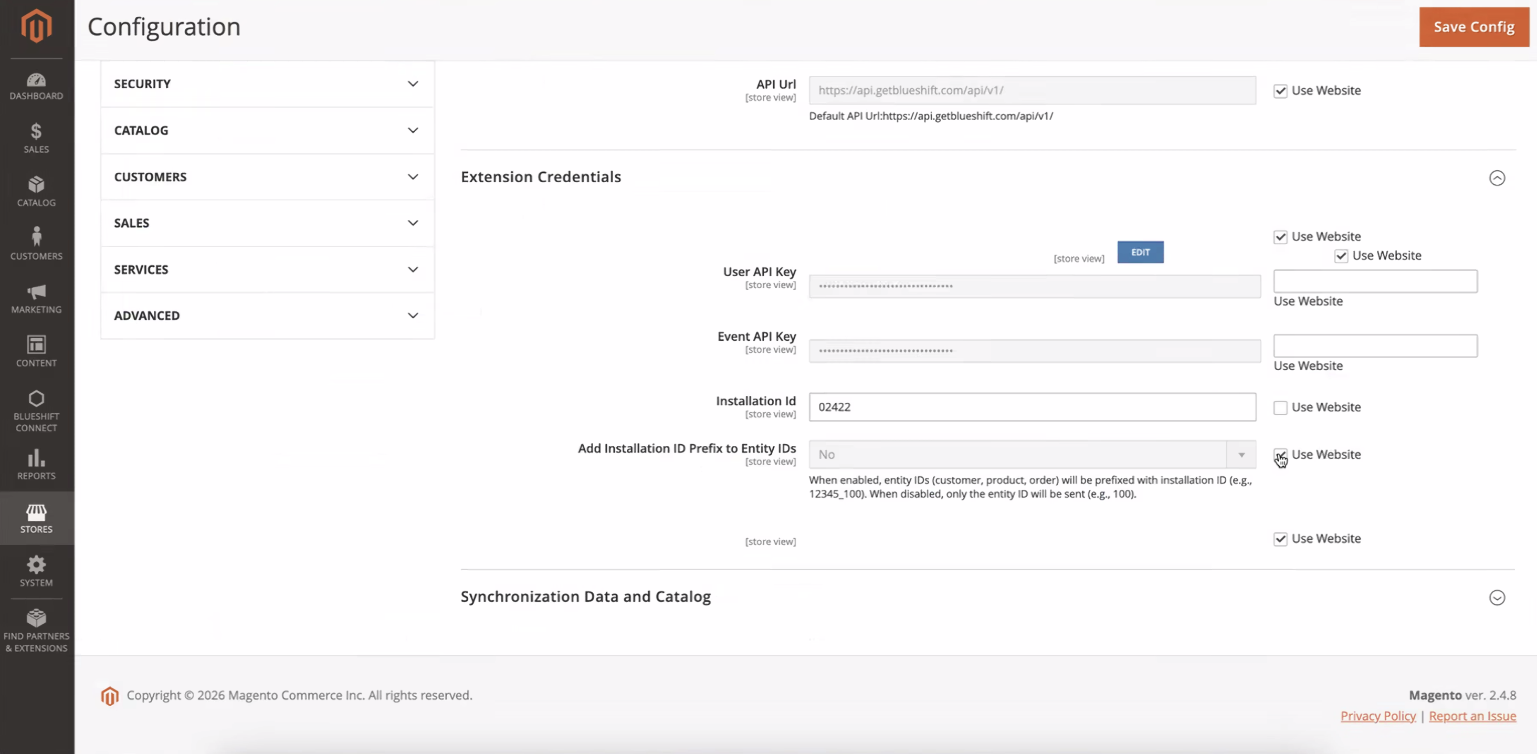Image resolution: width=1537 pixels, height=754 pixels.
Task: Click the copyright Magento Commerce Inc. text
Action: coord(299,696)
